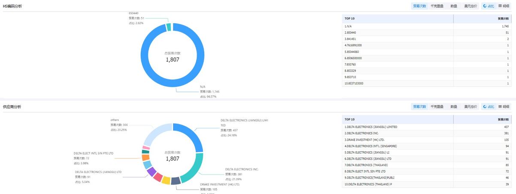Show 明细 detail view in HS编码分析
The image size is (516, 194).
coord(504,6)
